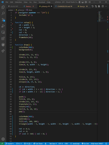Image resolution: width=109 pixels, height=145 pixels.
Task: Click Live Share in status bar
Action: tap(38, 144)
